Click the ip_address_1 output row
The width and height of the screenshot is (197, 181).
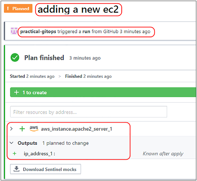coord(100,153)
